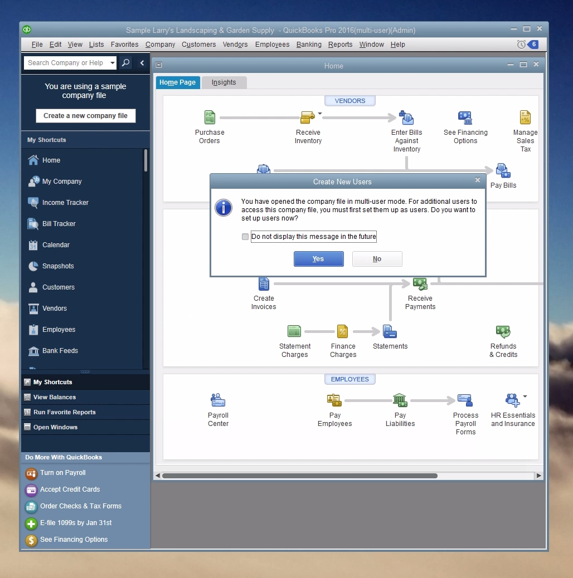This screenshot has width=573, height=578.
Task: Click the shortcuts list vertical scrollbar
Action: click(x=145, y=161)
